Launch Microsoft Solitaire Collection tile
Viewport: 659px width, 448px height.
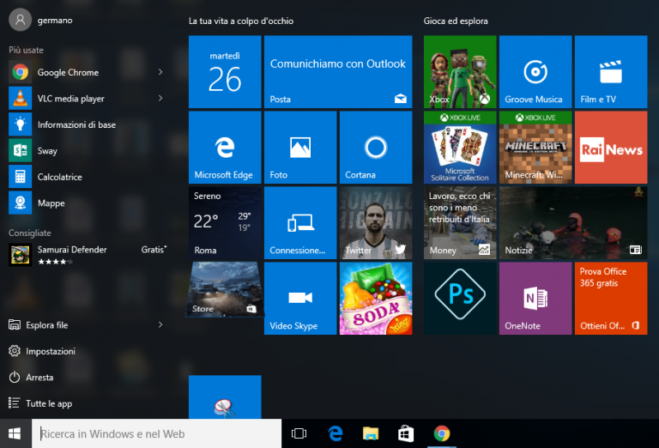[460, 148]
